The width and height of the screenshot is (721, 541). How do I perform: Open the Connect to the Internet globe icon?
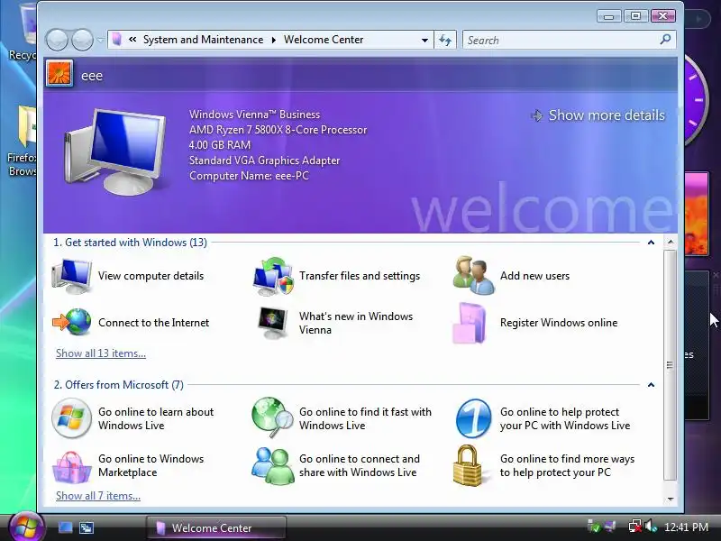(72, 322)
